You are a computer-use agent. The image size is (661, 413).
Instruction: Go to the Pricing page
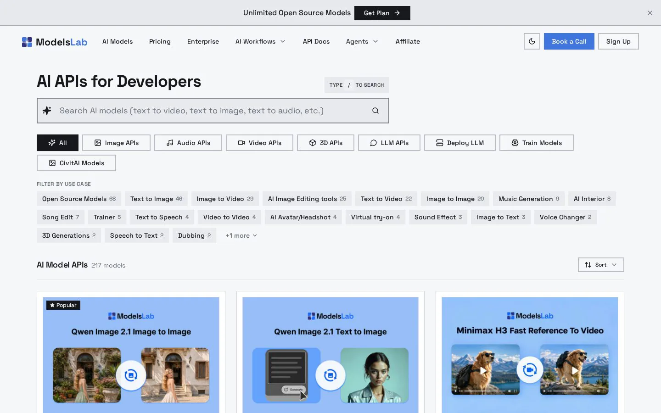(x=160, y=41)
